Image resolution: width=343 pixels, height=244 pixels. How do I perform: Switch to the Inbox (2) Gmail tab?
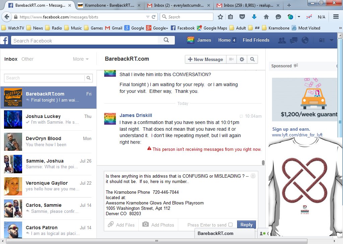tap(179, 5)
